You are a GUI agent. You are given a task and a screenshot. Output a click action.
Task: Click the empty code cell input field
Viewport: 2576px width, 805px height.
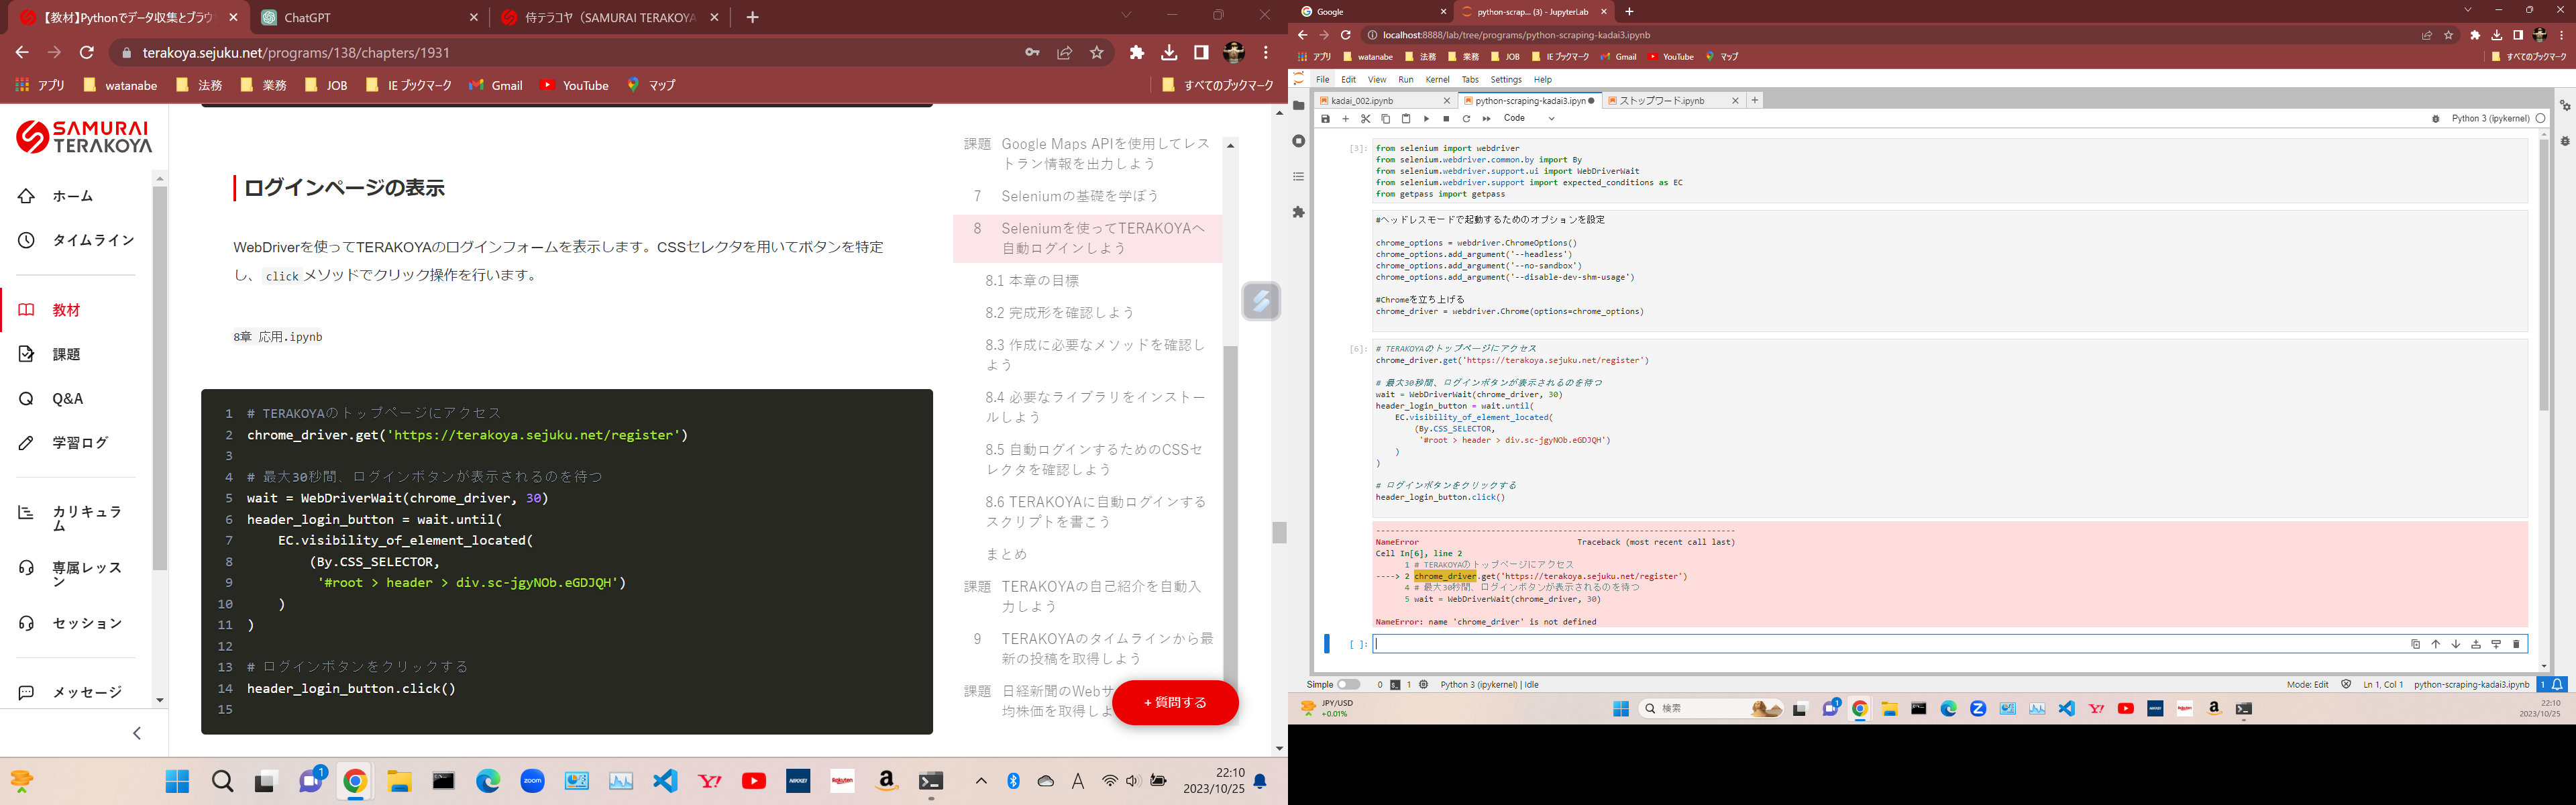[x=1800, y=643]
